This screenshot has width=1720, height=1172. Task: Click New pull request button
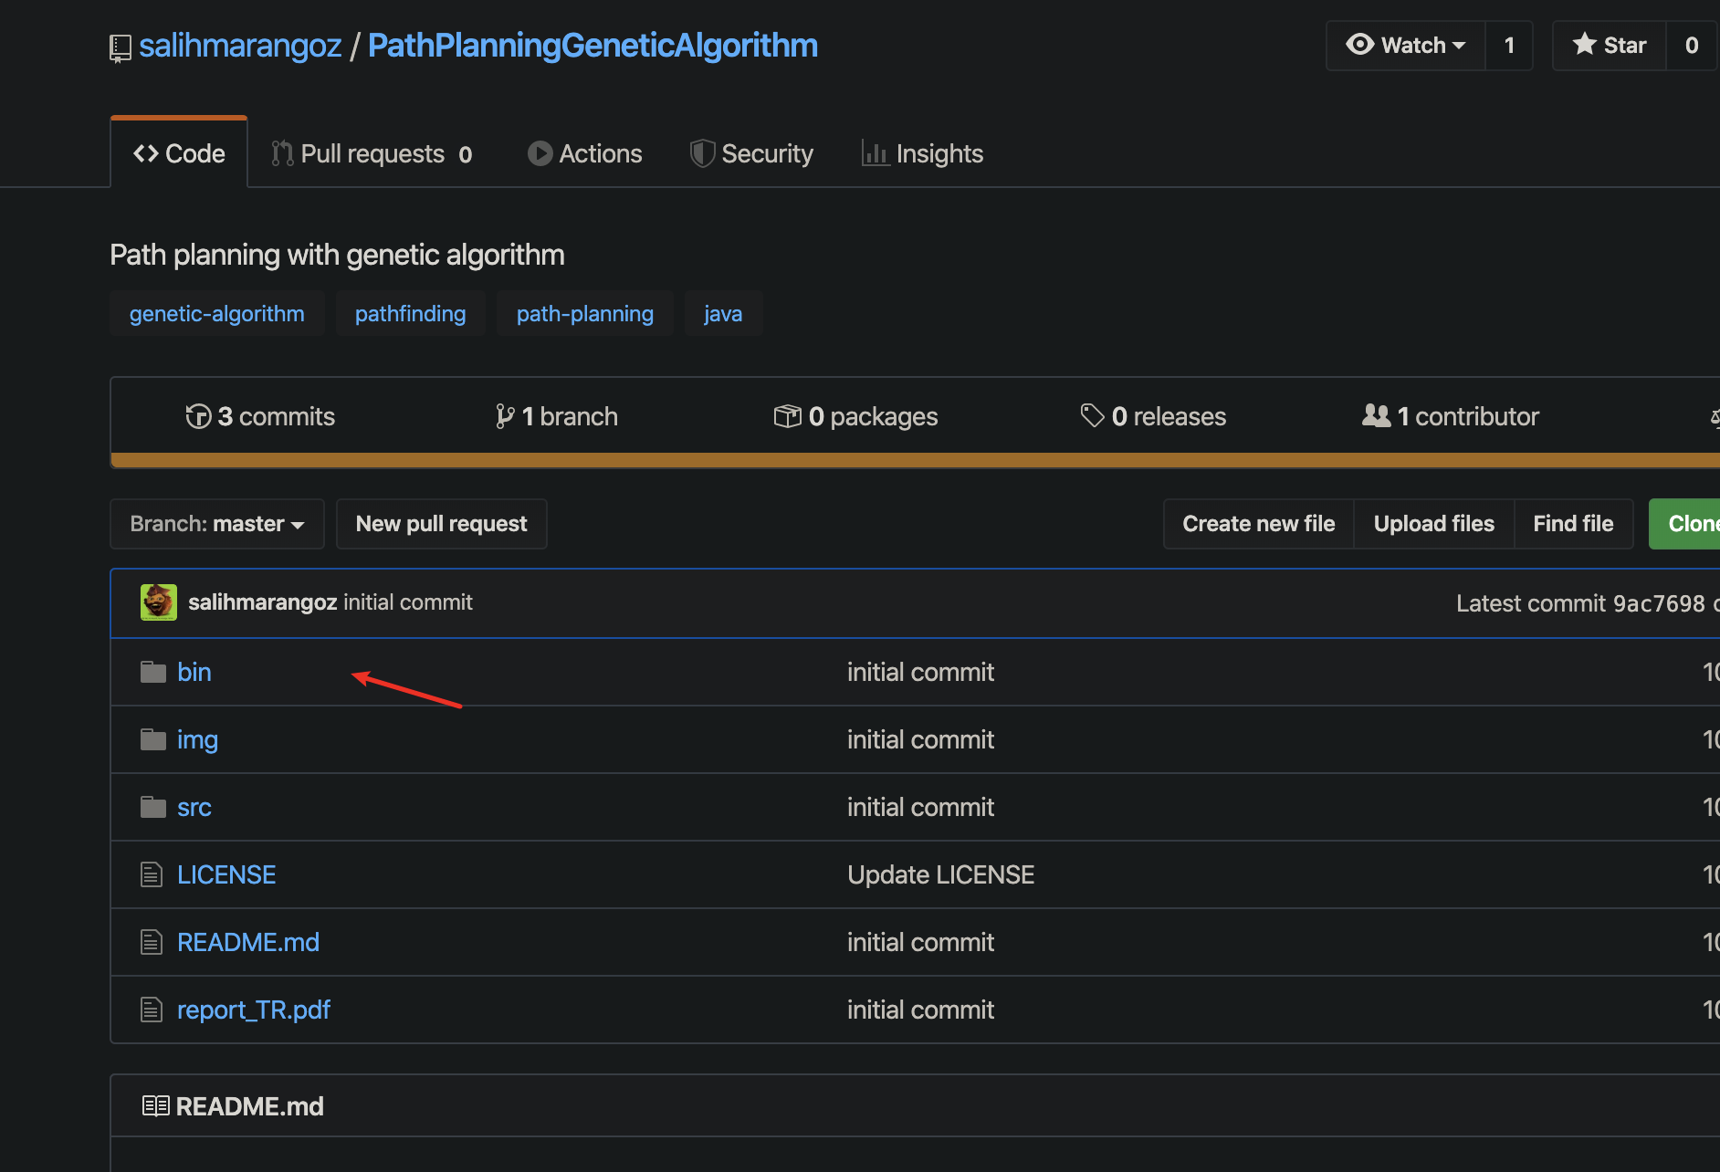[x=442, y=524]
